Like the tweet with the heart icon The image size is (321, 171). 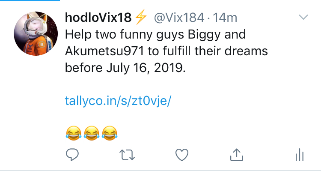[x=182, y=155]
